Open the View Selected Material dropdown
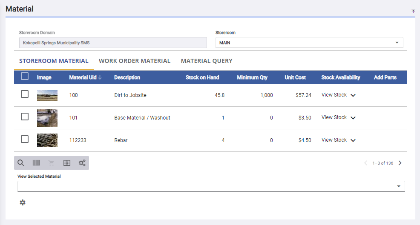This screenshot has width=420, height=225. click(211, 186)
